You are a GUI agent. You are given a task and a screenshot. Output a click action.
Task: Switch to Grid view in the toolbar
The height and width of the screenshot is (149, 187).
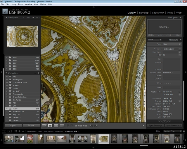click(x=44, y=126)
